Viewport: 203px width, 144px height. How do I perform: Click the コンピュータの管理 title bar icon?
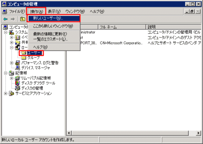[x=4, y=4]
